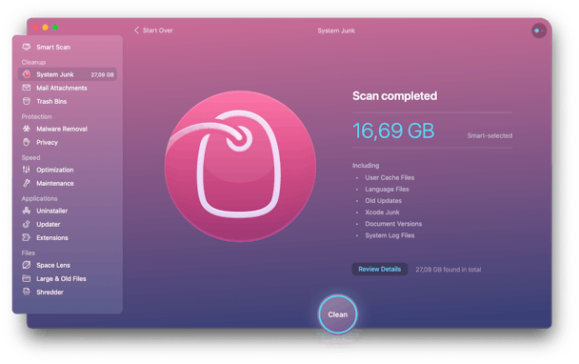Image resolution: width=579 pixels, height=364 pixels.
Task: Open the Maintenance wrench icon
Action: (x=27, y=183)
